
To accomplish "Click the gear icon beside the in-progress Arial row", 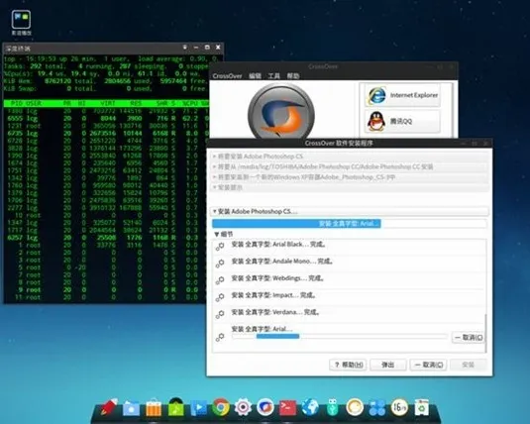I will point(220,337).
